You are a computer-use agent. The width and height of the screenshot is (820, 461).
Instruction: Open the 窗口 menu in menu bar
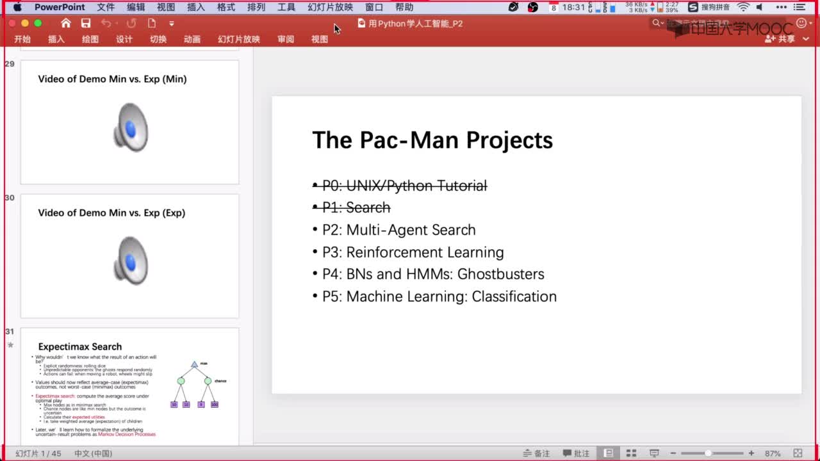(374, 7)
